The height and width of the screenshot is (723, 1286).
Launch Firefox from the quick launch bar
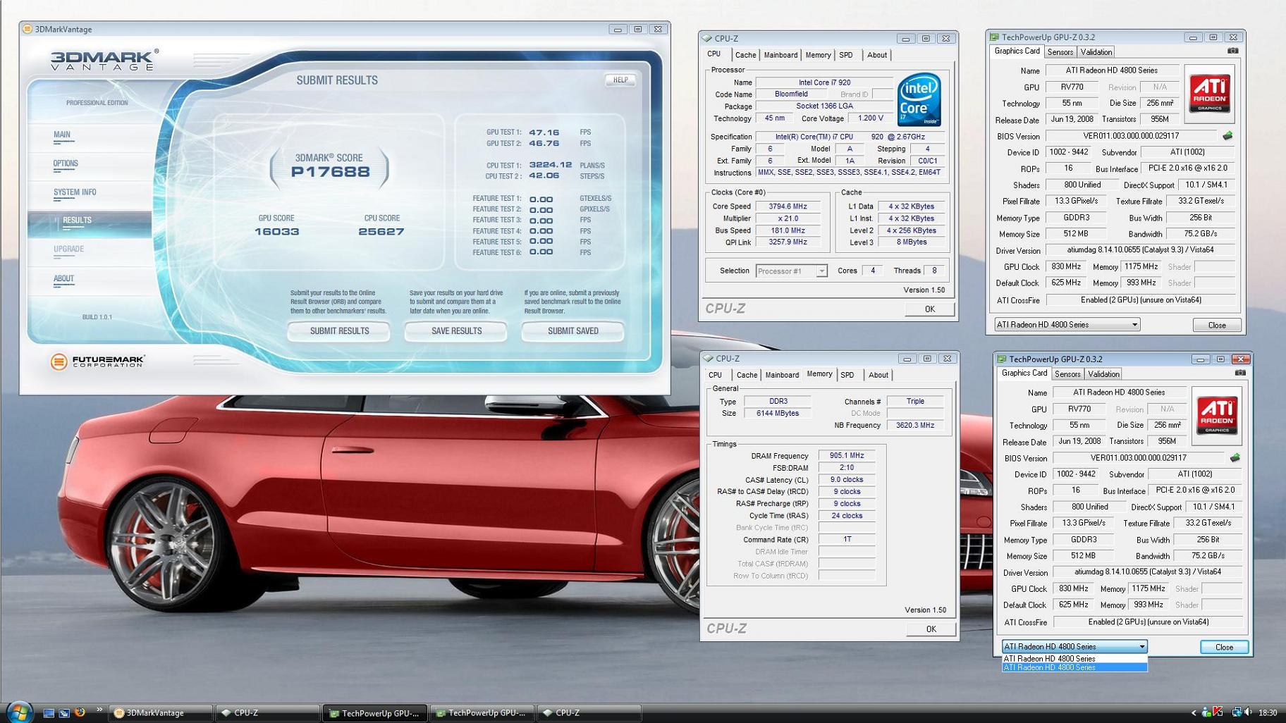point(80,712)
